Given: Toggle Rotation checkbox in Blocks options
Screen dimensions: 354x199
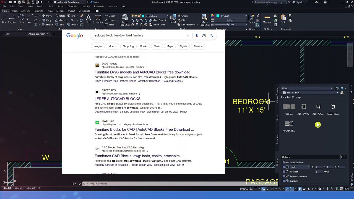Looking at the screenshot, I should click(284, 172).
